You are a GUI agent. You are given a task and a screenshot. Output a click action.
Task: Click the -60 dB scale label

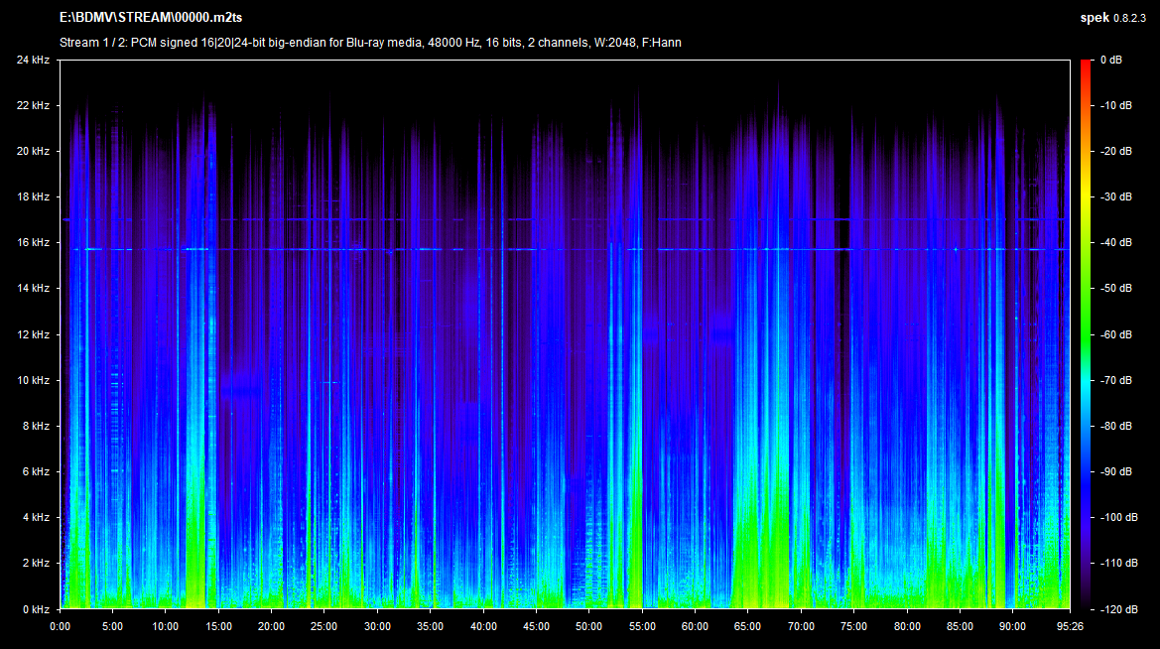pyautogui.click(x=1115, y=334)
